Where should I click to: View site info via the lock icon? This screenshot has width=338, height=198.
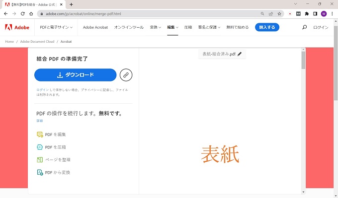(x=42, y=14)
